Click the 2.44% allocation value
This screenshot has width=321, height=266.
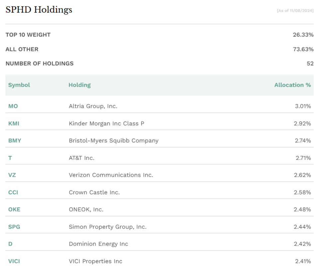[302, 227]
